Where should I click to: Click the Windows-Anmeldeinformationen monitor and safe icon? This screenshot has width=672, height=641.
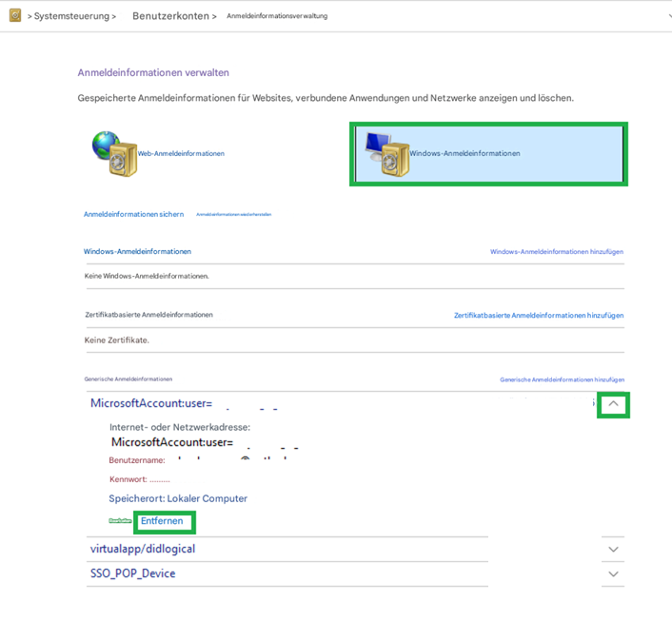pos(387,154)
